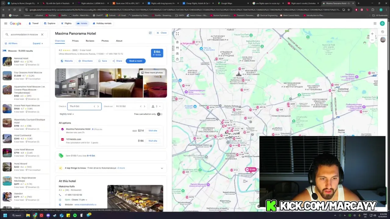The width and height of the screenshot is (390, 219).
Task: Move check-in date one day later
Action: (98, 106)
